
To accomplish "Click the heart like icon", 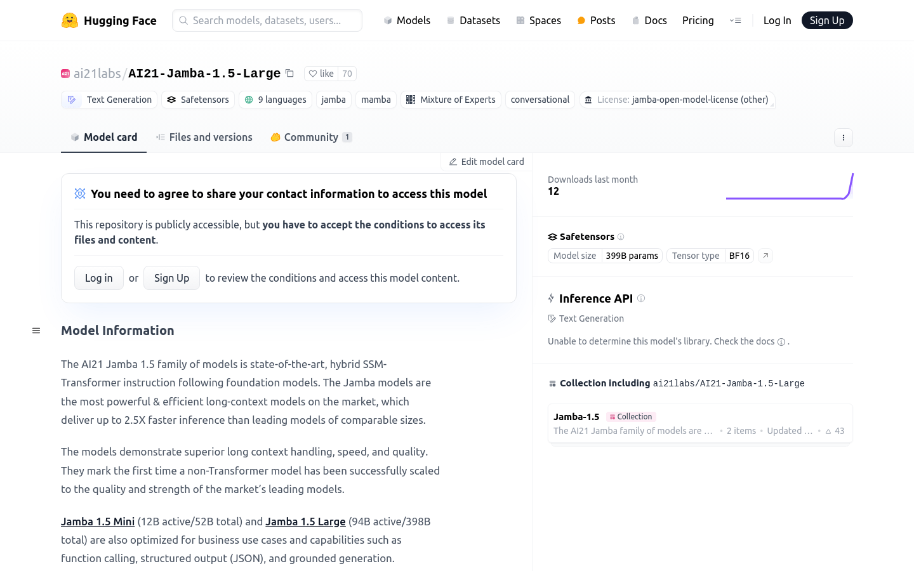I will click(313, 74).
